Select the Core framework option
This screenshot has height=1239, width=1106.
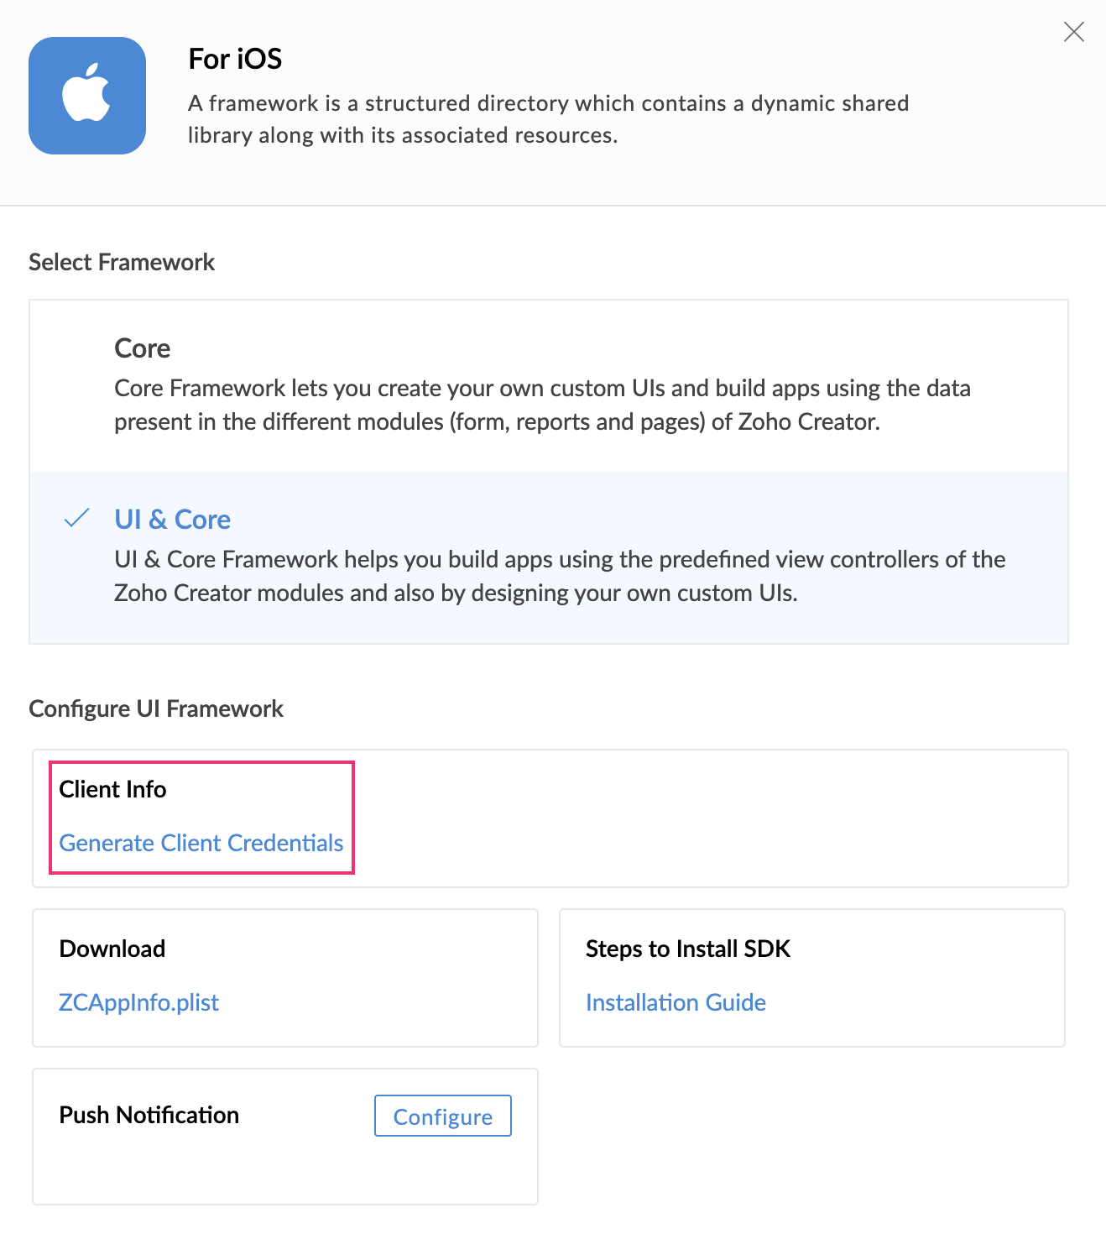tap(549, 386)
